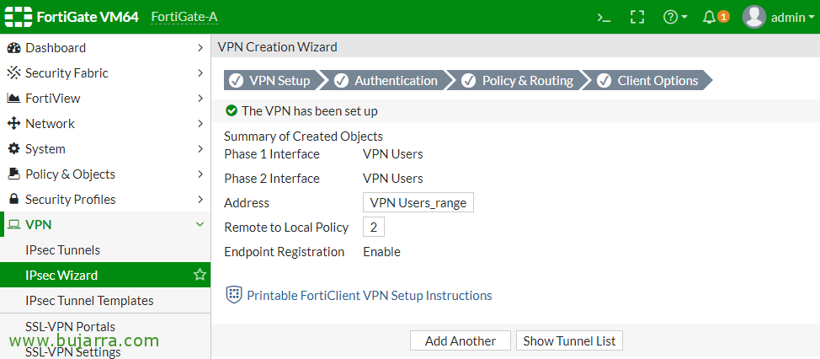
Task: Open the notifications bell
Action: tap(709, 17)
